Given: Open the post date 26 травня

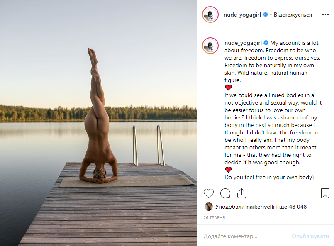Looking at the screenshot, I should (x=214, y=217).
